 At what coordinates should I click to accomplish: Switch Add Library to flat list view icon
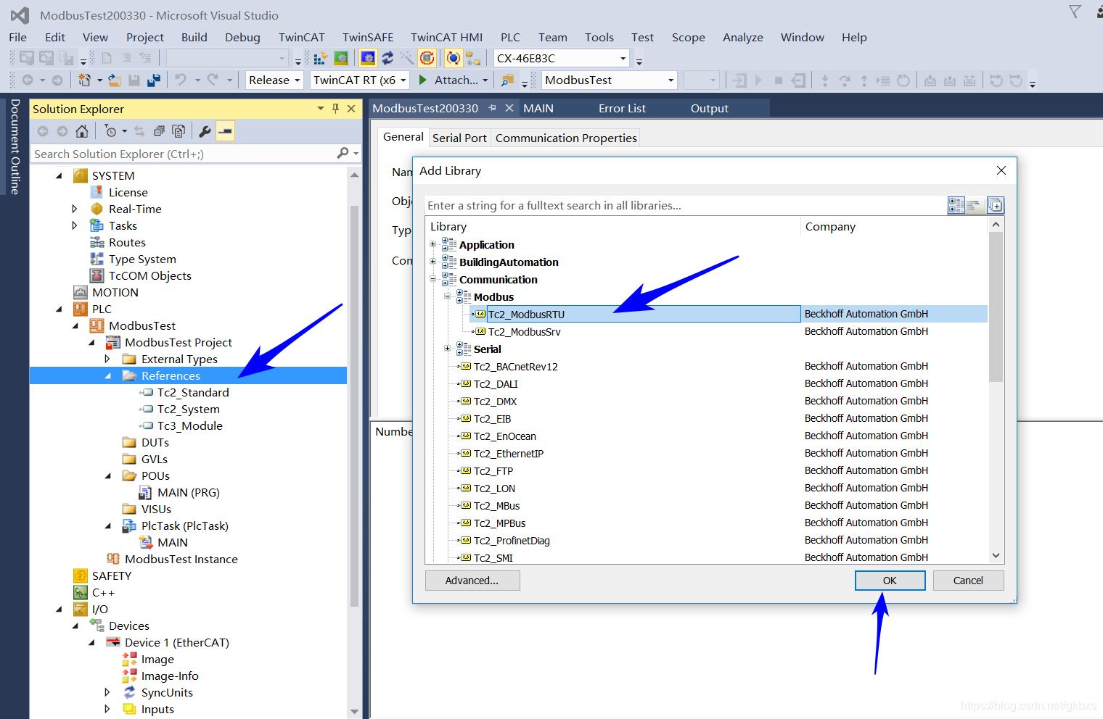[x=973, y=206]
